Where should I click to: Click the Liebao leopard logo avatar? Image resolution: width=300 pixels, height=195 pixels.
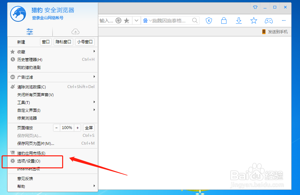click(x=18, y=14)
